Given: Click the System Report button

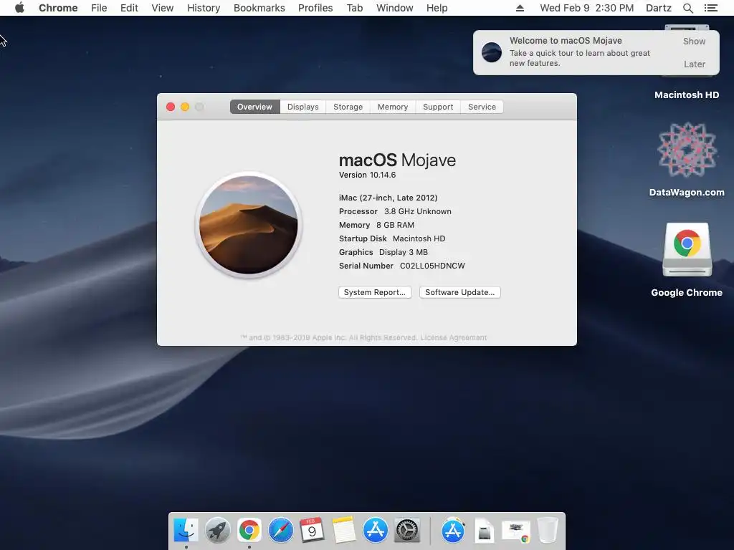Looking at the screenshot, I should [x=375, y=292].
